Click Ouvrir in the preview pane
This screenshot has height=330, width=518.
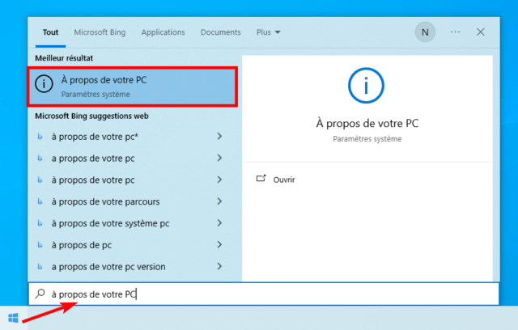click(x=283, y=180)
